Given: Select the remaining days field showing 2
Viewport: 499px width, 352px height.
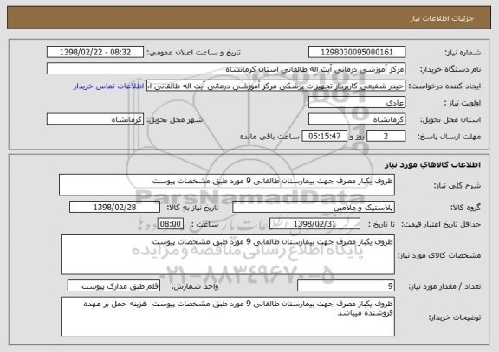Looking at the screenshot, I should 386,137.
